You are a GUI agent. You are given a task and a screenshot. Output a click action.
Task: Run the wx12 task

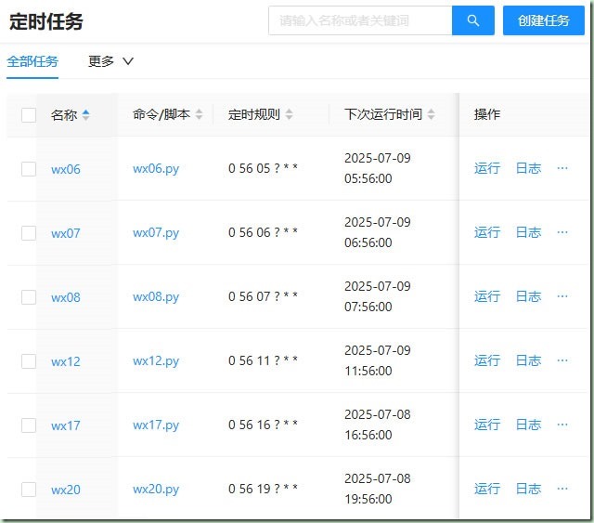487,360
